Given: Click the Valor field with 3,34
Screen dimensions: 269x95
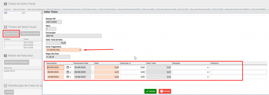Looking at the screenshot, I should [x=107, y=77].
